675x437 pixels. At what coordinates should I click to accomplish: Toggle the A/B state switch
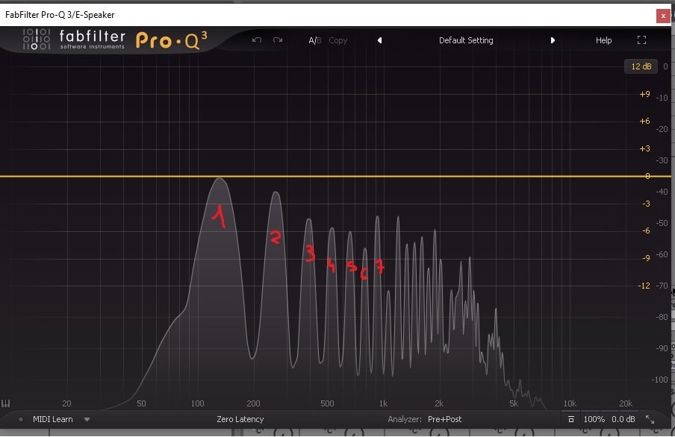[x=314, y=40]
